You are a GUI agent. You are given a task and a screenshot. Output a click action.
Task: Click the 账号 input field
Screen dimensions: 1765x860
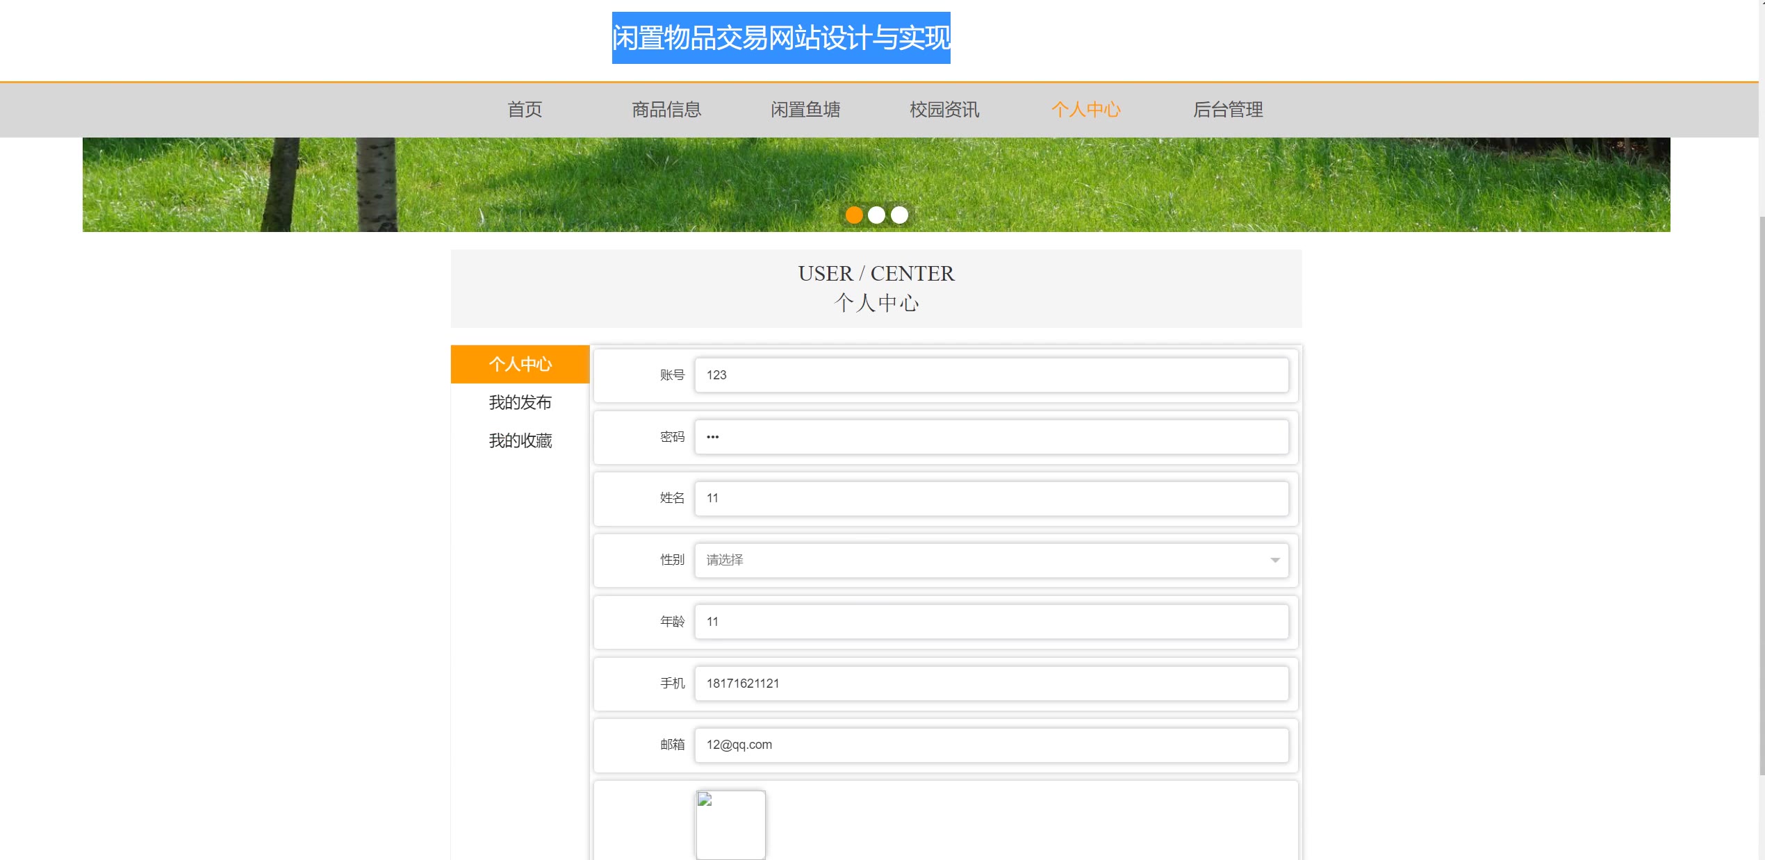point(990,375)
